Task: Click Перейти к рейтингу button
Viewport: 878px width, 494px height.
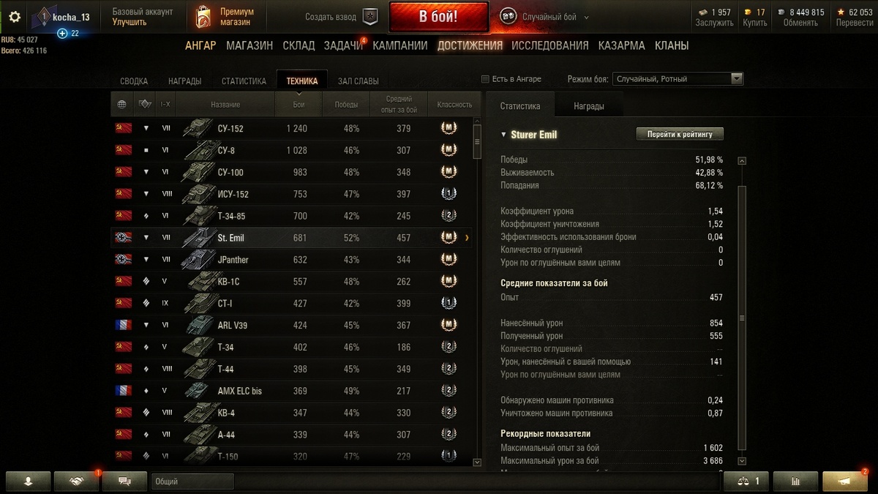Action: [680, 134]
